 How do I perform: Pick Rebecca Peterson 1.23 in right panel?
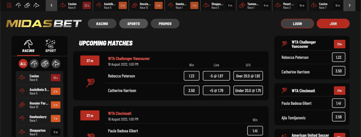[x=338, y=57]
